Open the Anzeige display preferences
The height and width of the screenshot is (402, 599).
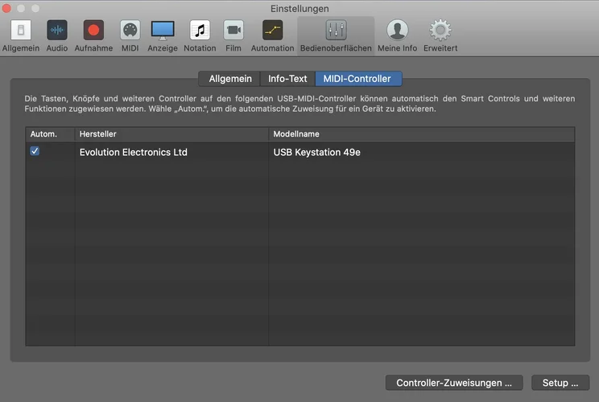[x=163, y=36]
